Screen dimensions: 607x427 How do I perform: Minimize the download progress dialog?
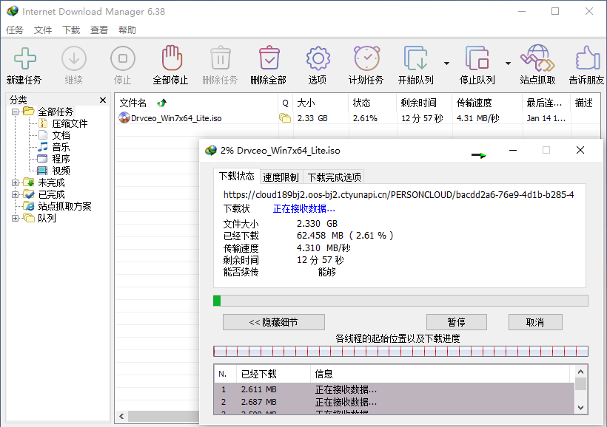(x=513, y=150)
